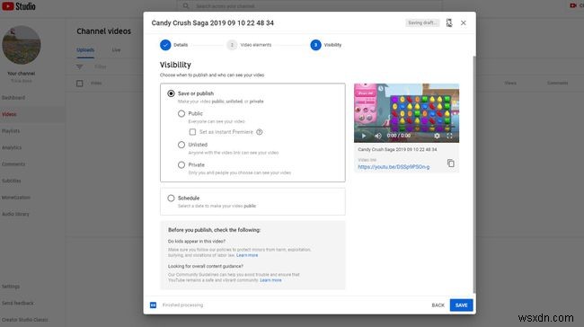Go to the Details step
The image size is (584, 327).
click(174, 45)
